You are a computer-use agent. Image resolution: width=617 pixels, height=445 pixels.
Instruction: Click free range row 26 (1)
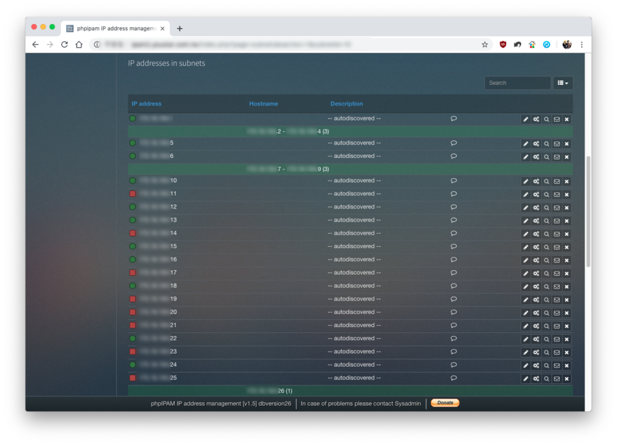click(350, 391)
